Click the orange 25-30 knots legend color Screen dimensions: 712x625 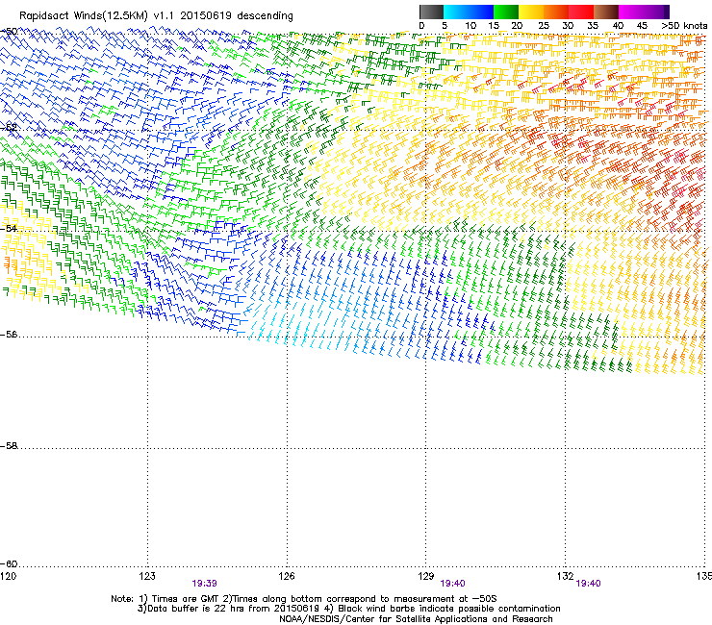tap(556, 12)
